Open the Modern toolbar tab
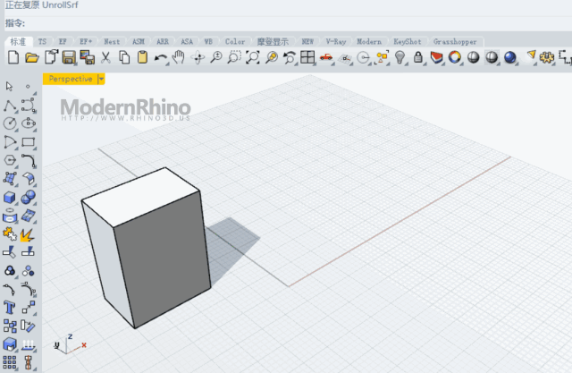The height and width of the screenshot is (373, 572). (369, 42)
